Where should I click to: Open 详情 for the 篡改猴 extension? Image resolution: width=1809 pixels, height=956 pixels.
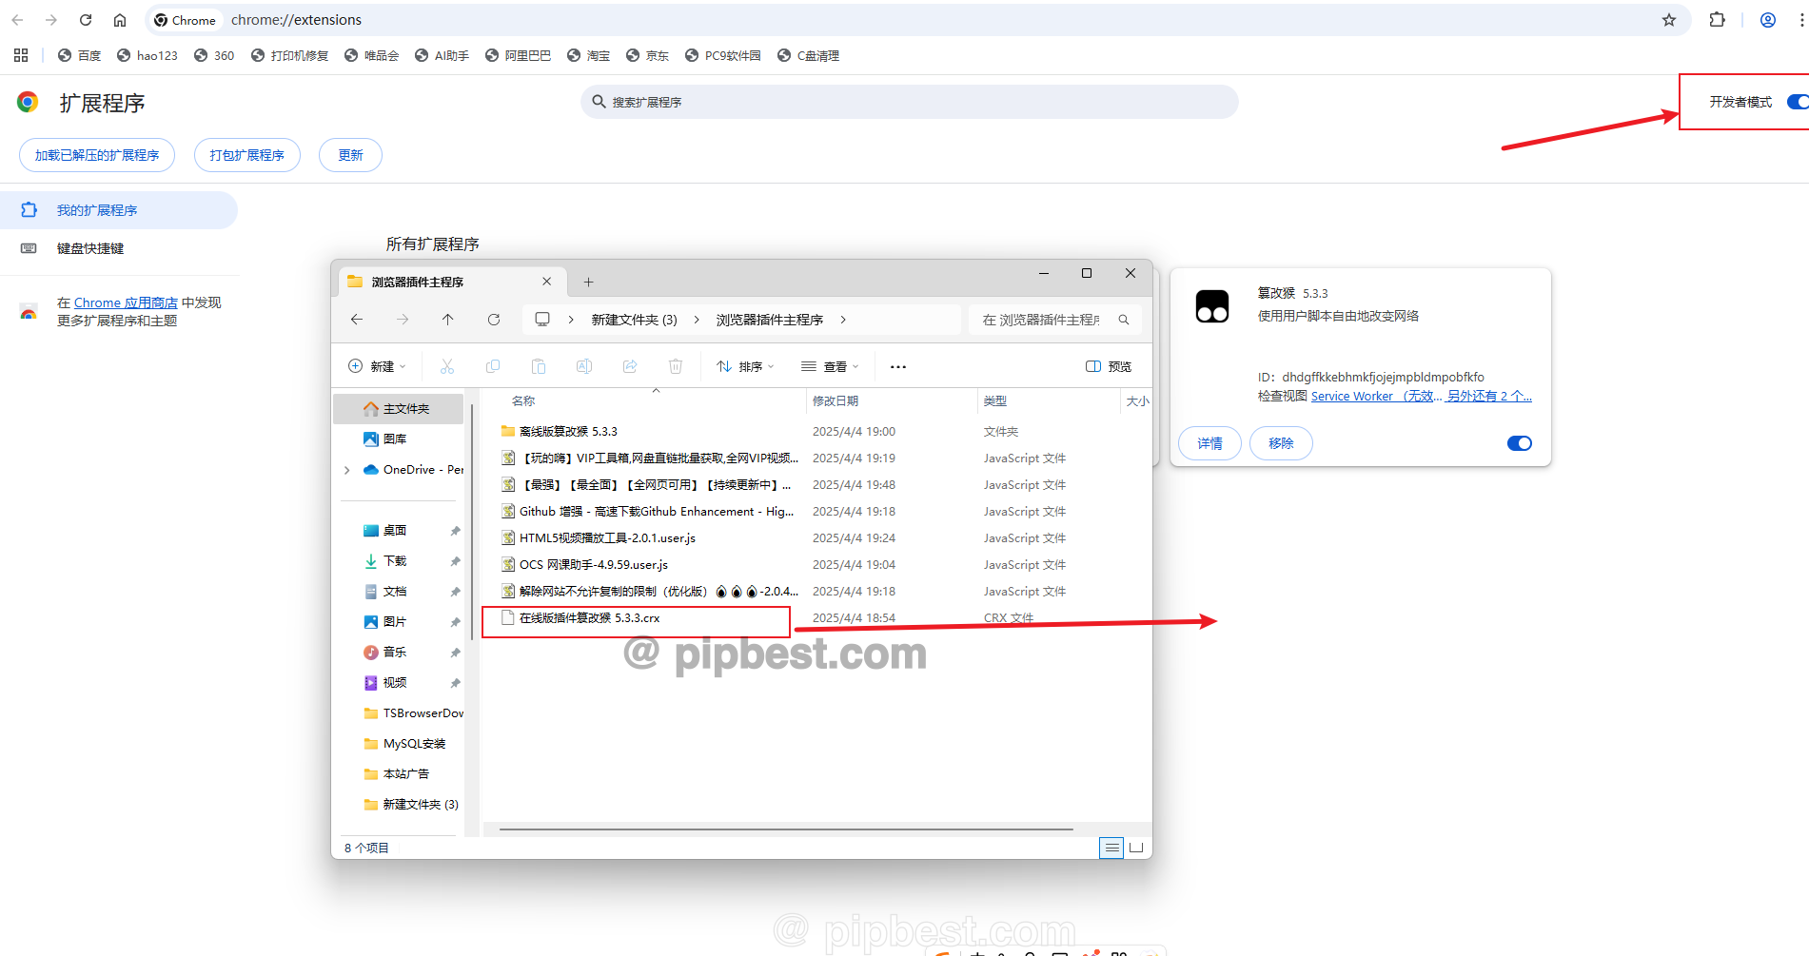click(1209, 443)
